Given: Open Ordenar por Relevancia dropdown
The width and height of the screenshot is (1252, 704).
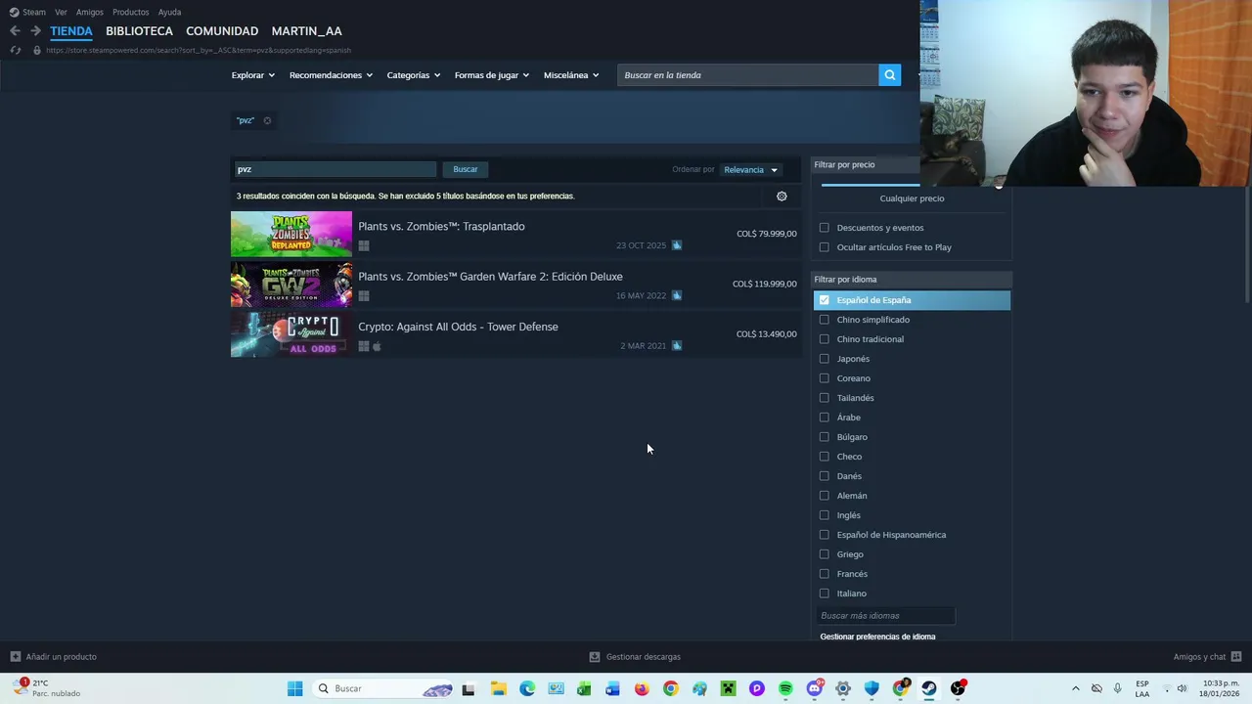Looking at the screenshot, I should (750, 170).
